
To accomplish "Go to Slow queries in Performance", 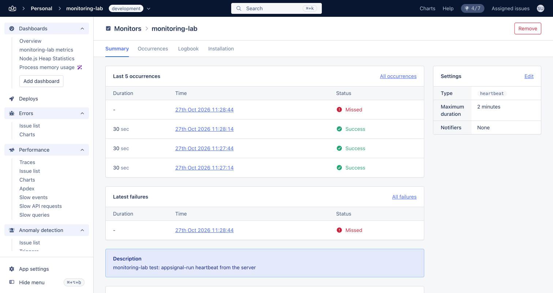I will [x=34, y=215].
